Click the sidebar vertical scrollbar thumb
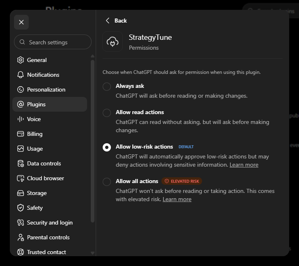Viewport: 299px width, 266px height. click(93, 141)
